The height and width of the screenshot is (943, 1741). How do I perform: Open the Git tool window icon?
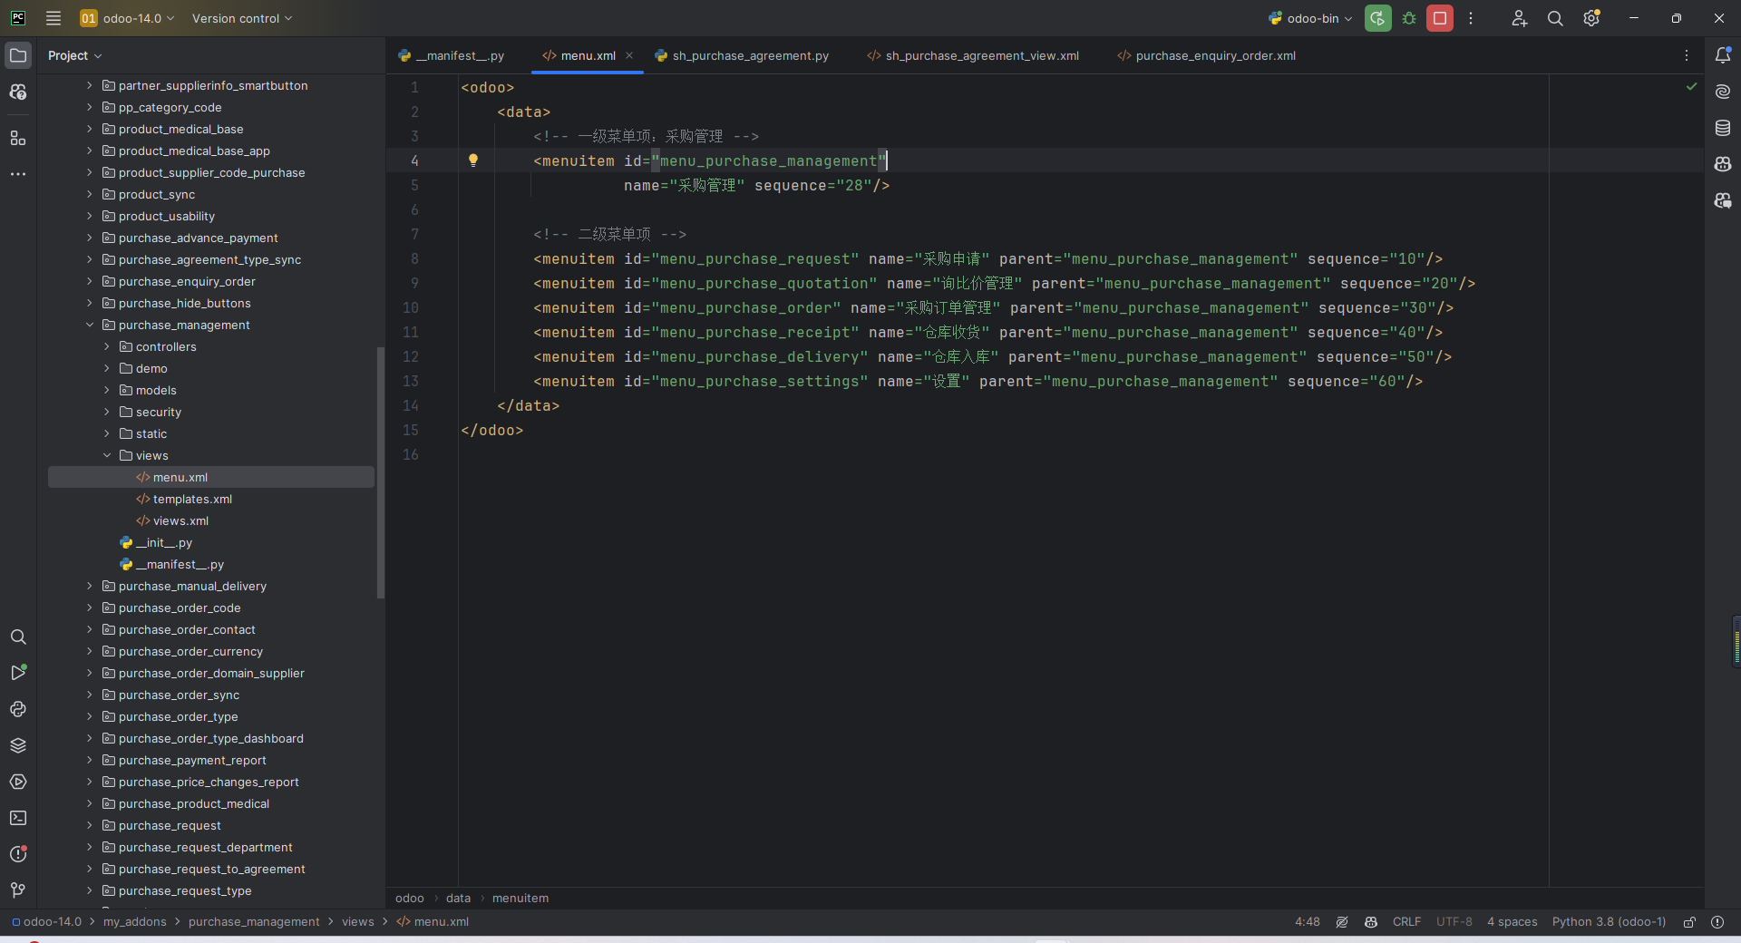click(x=18, y=890)
